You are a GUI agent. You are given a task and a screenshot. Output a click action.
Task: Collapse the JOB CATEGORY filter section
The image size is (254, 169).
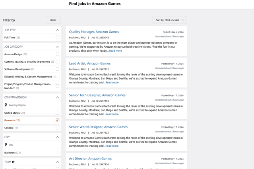pos(58,47)
